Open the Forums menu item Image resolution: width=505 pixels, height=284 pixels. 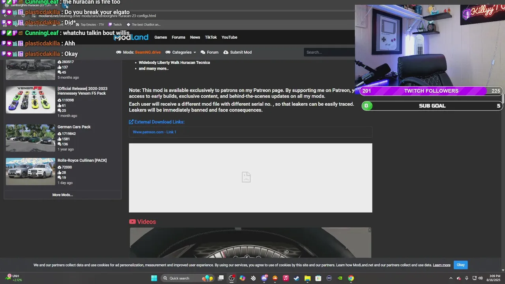tap(178, 37)
